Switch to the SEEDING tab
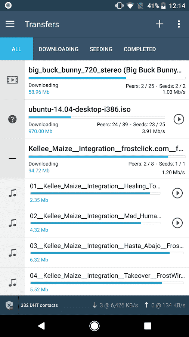Screen dimensions: 189x337 tap(101, 49)
